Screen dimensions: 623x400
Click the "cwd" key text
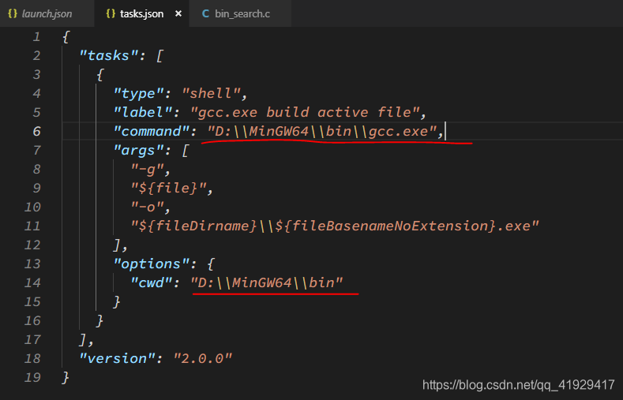[152, 283]
